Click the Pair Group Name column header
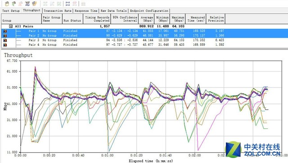 [x=52, y=19]
